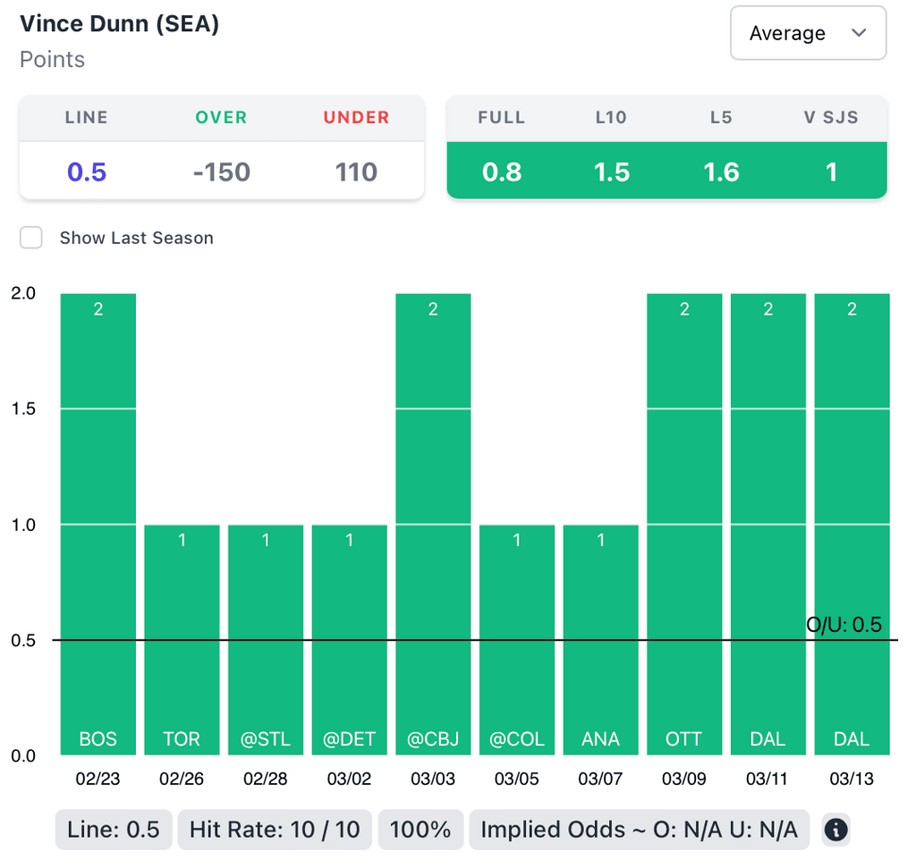Click the OTT 03/09 bar
The image size is (916, 868).
(x=684, y=524)
